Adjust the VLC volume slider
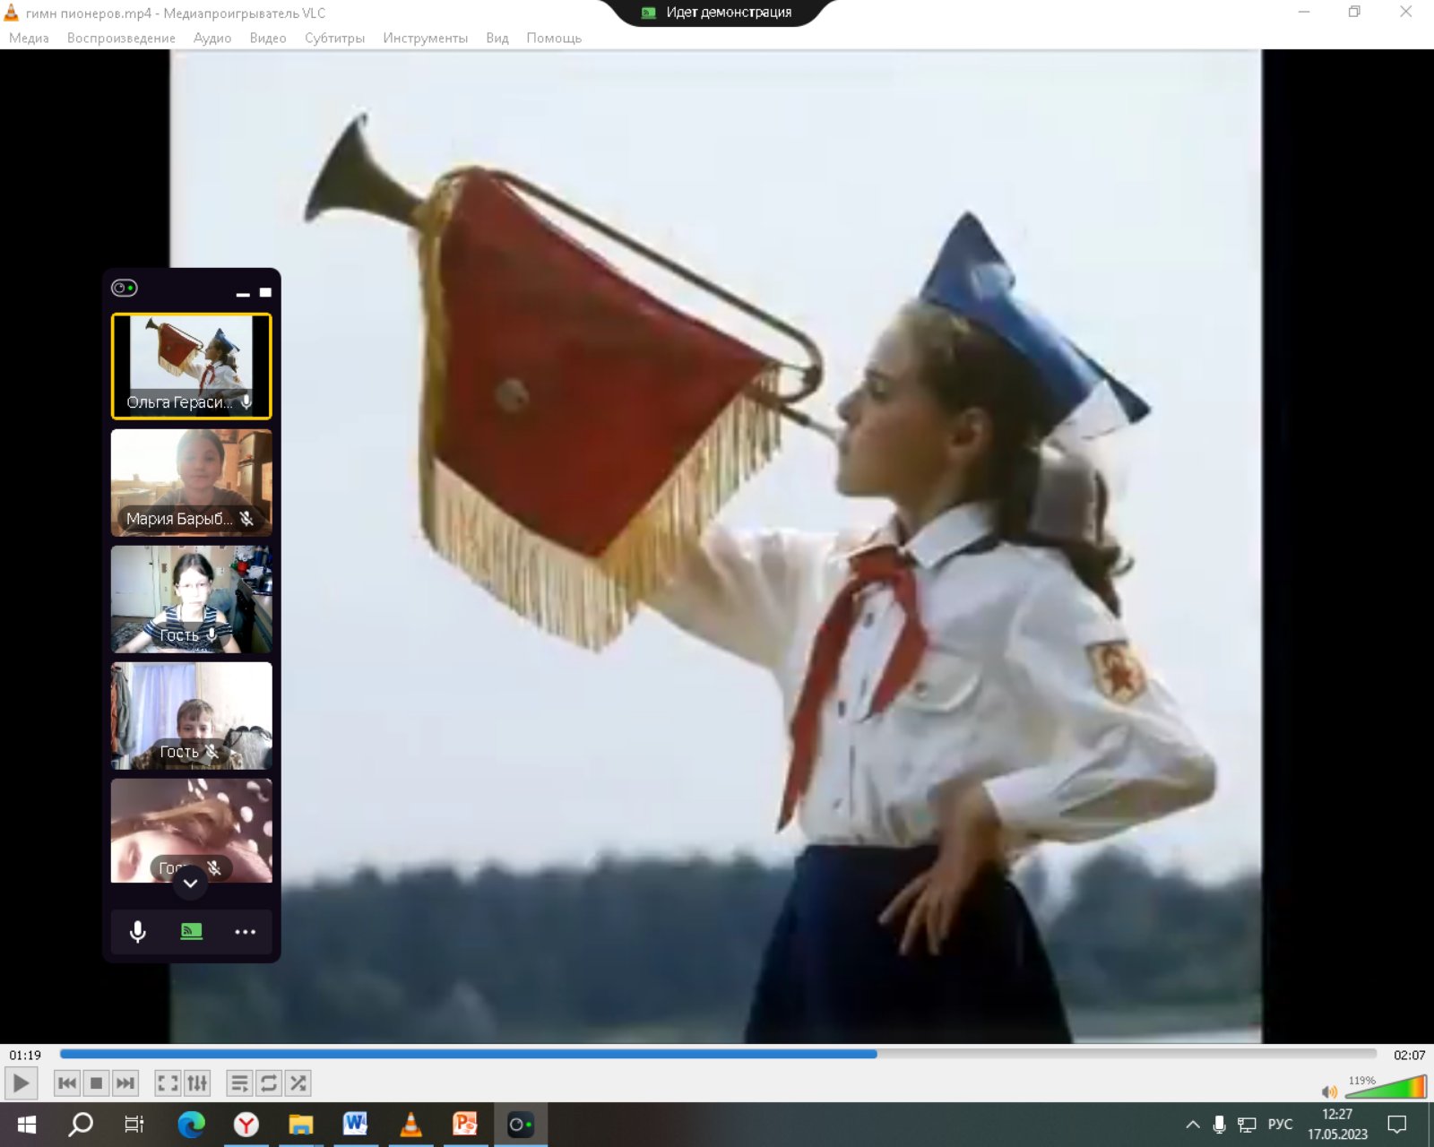1434x1147 pixels. (x=1385, y=1087)
